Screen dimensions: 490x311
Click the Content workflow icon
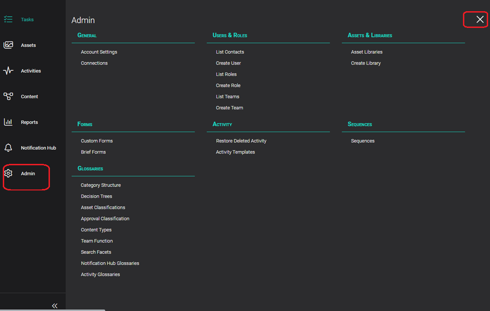pyautogui.click(x=8, y=96)
